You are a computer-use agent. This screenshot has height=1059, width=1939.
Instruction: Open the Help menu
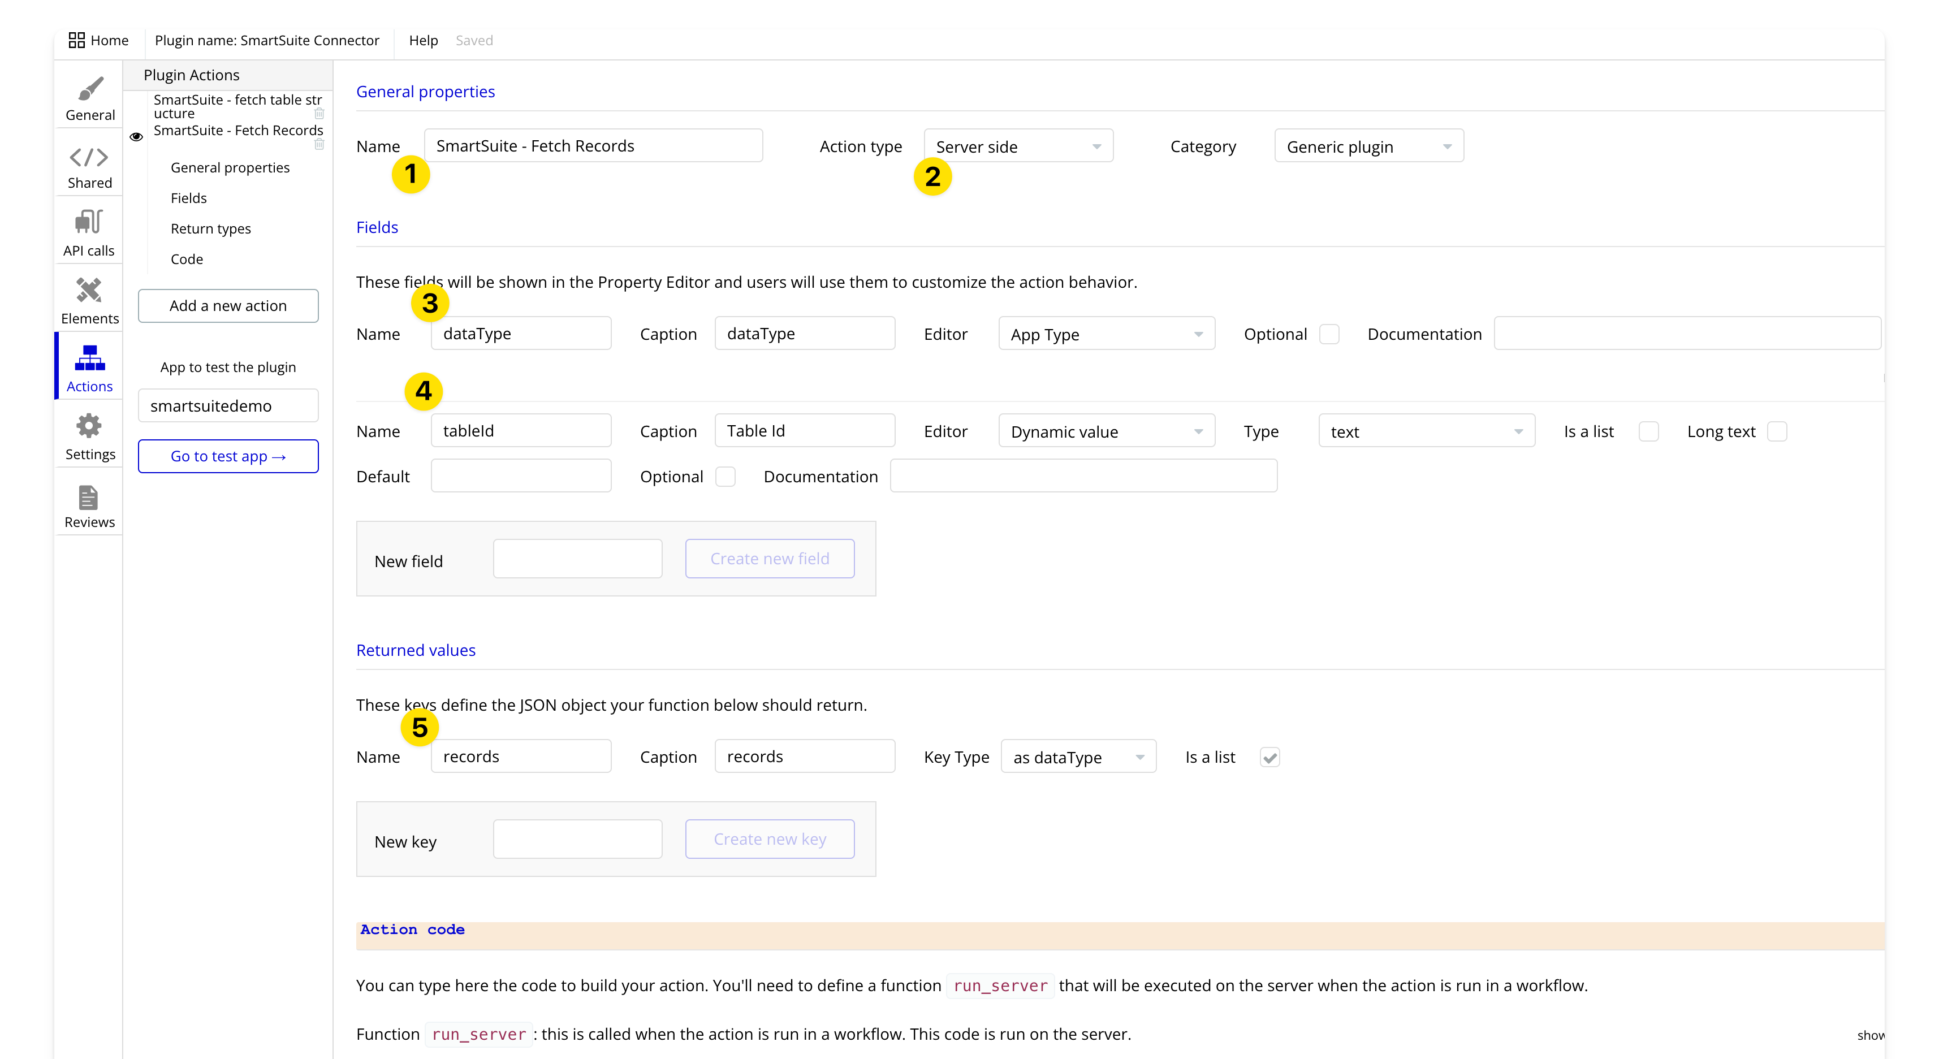(423, 41)
